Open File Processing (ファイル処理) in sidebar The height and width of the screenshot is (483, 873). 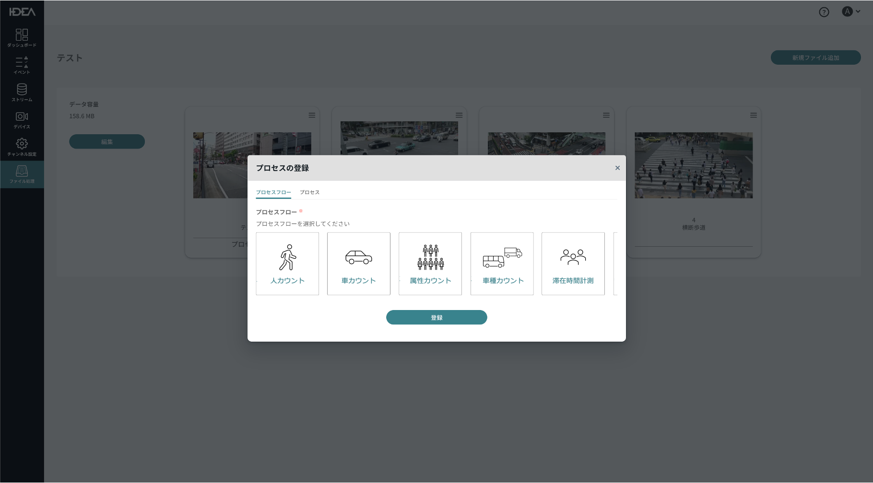pos(22,174)
